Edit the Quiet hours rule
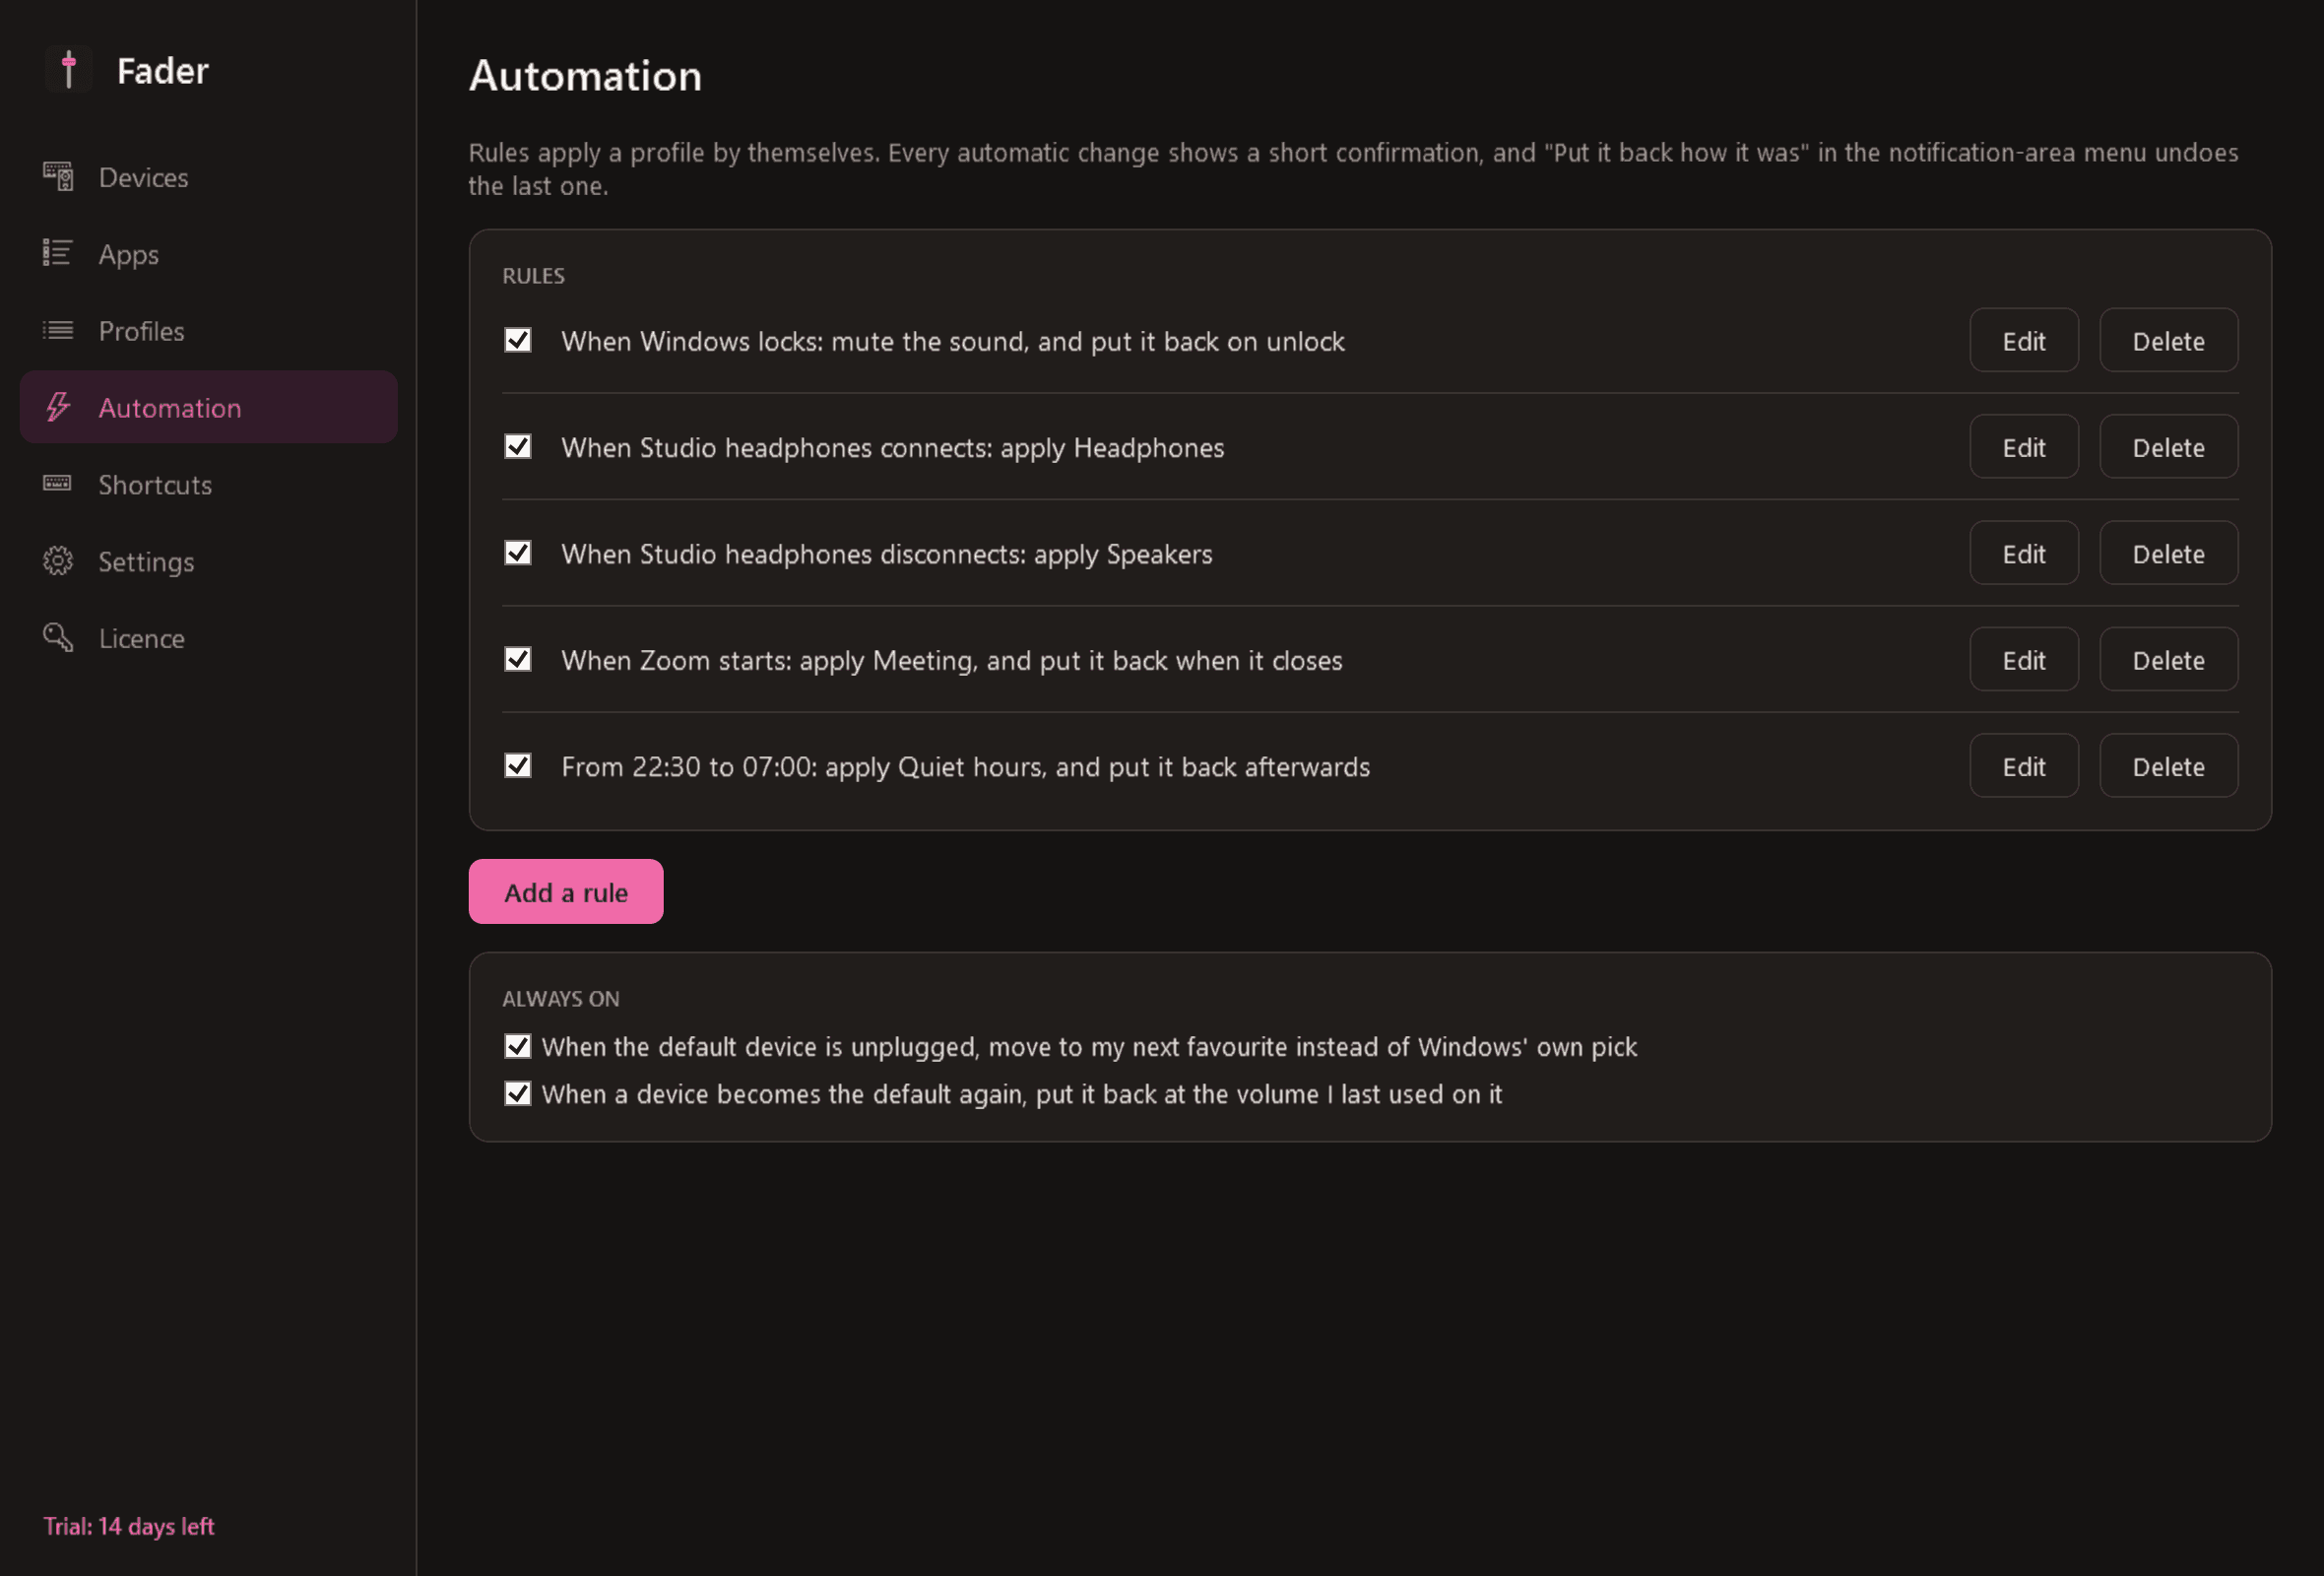Screen dimensions: 2324x1576 [x=2023, y=766]
